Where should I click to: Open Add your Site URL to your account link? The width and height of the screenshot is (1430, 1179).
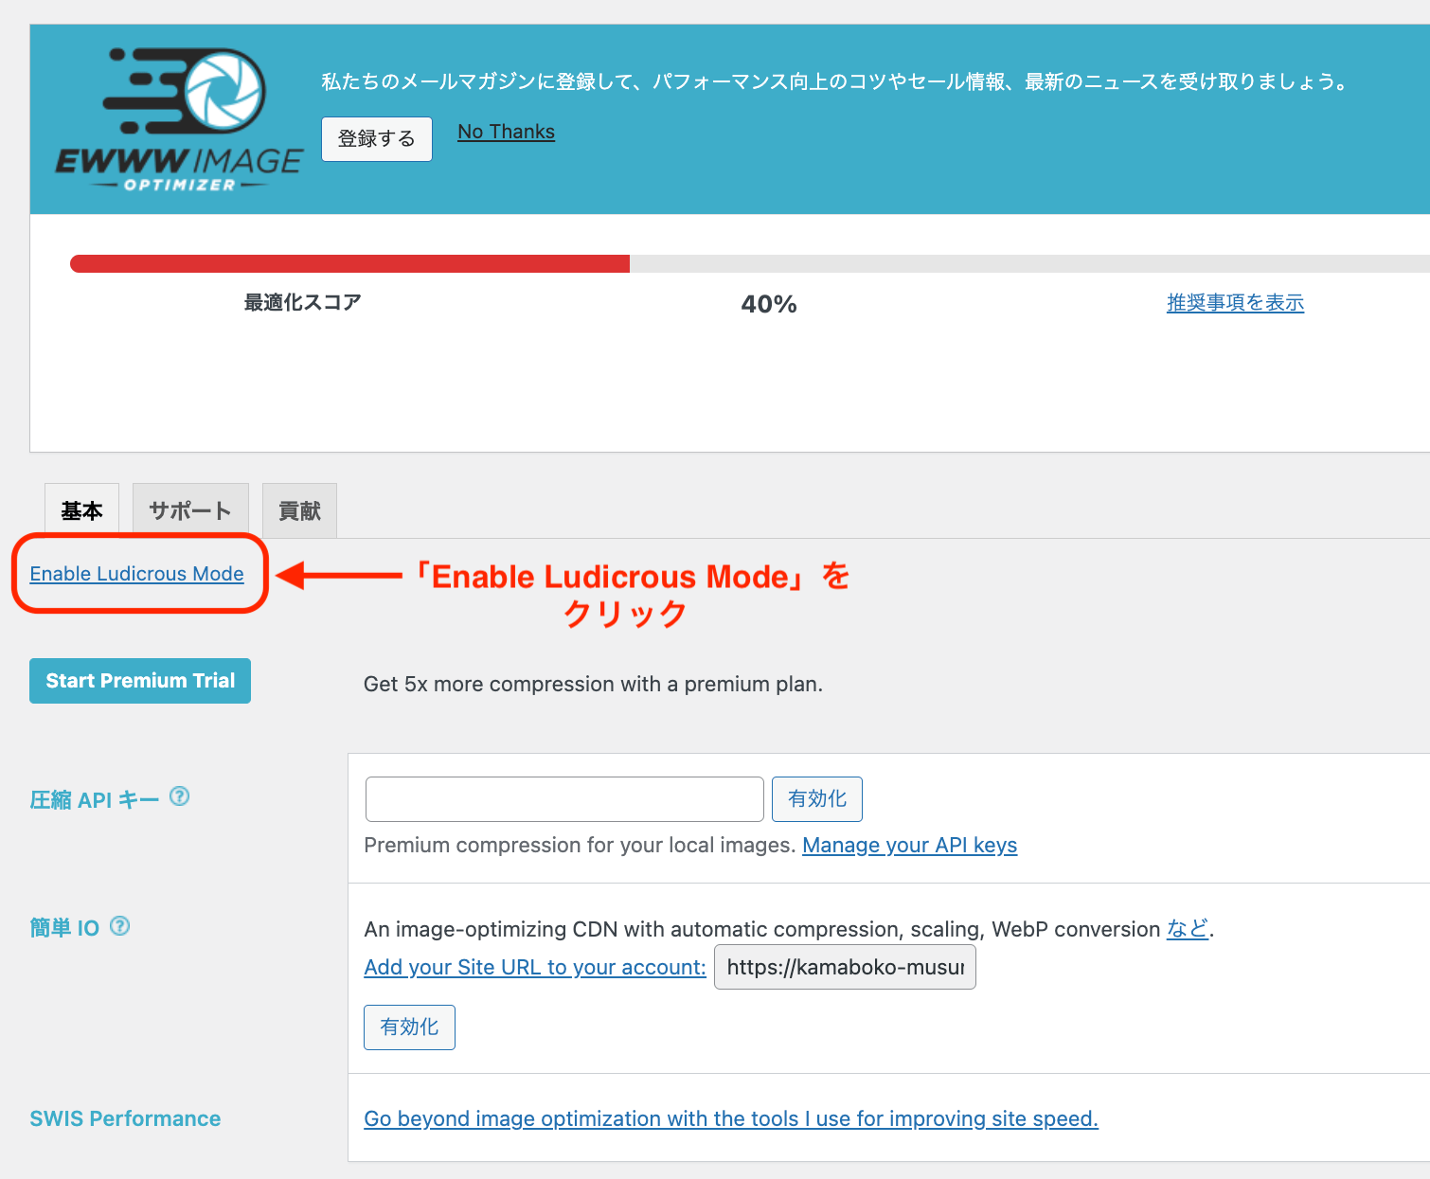coord(535,967)
